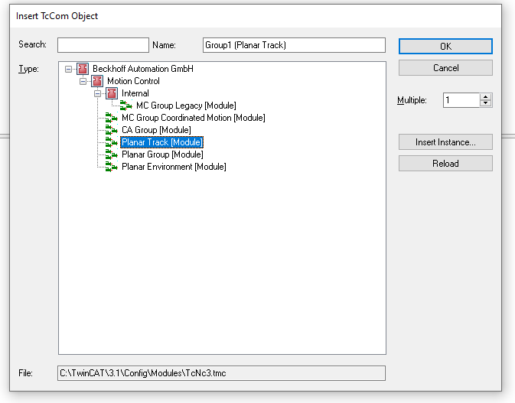Click the Multiple: label
The image size is (515, 403).
coord(412,100)
